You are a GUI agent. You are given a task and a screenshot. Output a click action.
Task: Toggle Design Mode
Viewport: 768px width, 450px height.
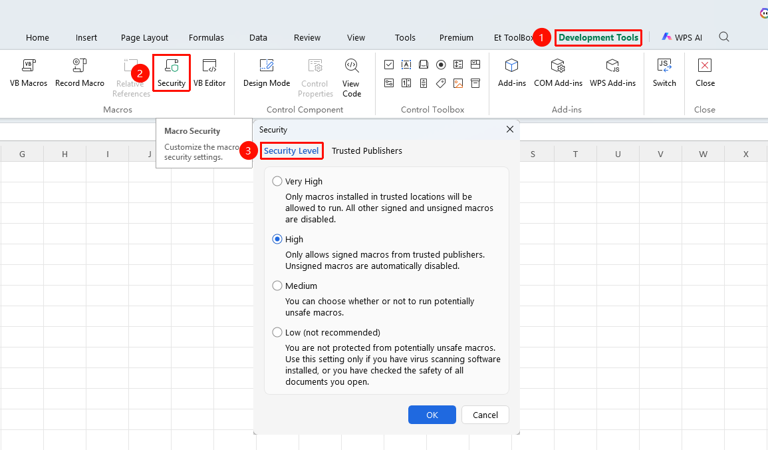(267, 73)
